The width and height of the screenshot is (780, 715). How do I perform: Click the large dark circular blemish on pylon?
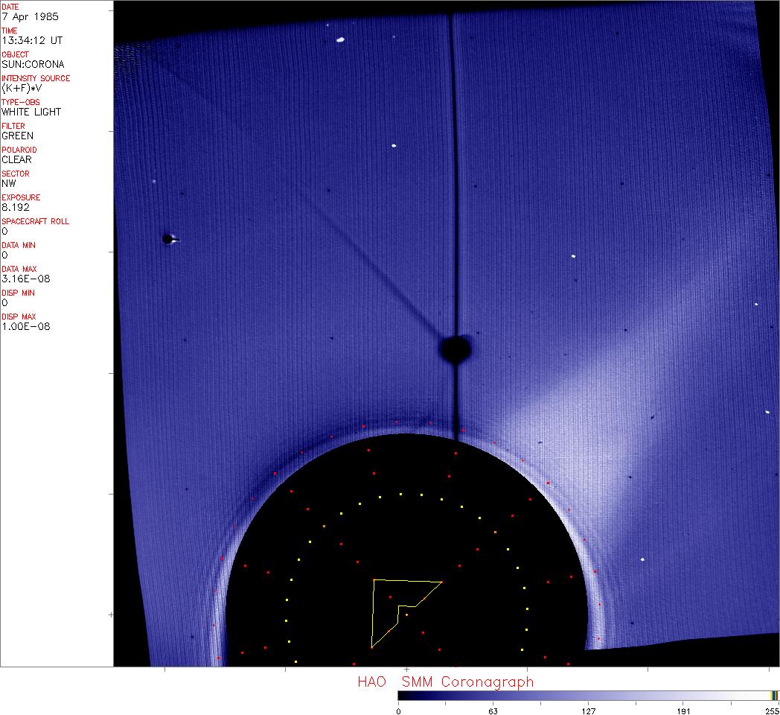tap(455, 349)
